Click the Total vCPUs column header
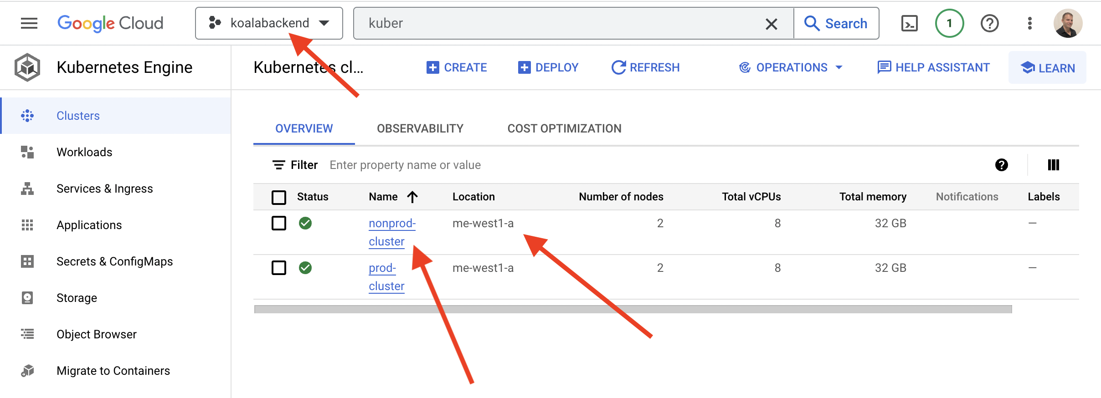Viewport: 1101px width, 398px height. [x=751, y=197]
